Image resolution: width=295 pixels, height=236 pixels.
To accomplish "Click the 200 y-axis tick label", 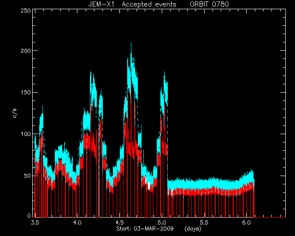I will point(25,51).
